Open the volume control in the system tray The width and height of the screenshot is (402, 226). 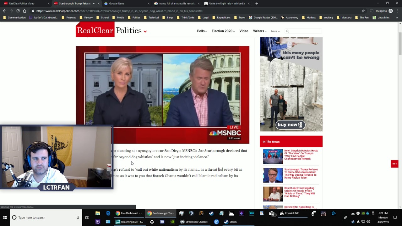[368, 222]
